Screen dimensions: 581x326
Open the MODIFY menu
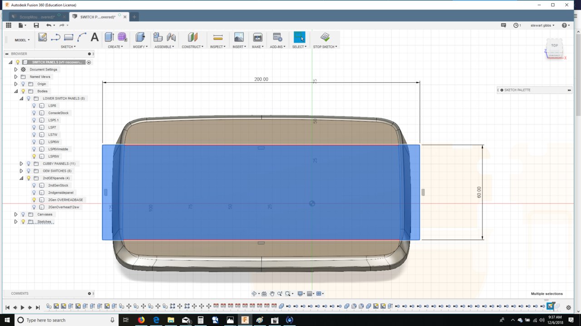(140, 47)
